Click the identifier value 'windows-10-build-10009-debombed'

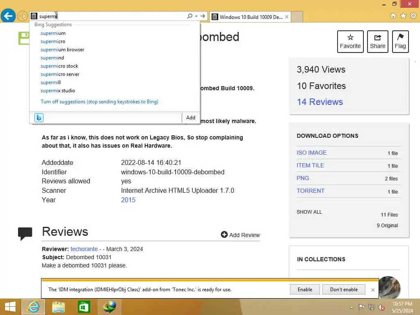173,172
